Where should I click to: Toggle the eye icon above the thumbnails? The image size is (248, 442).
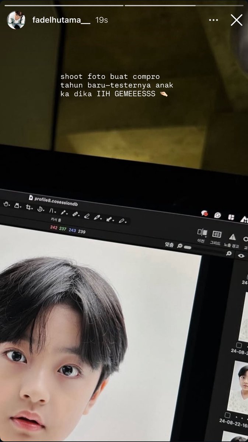pos(241,255)
